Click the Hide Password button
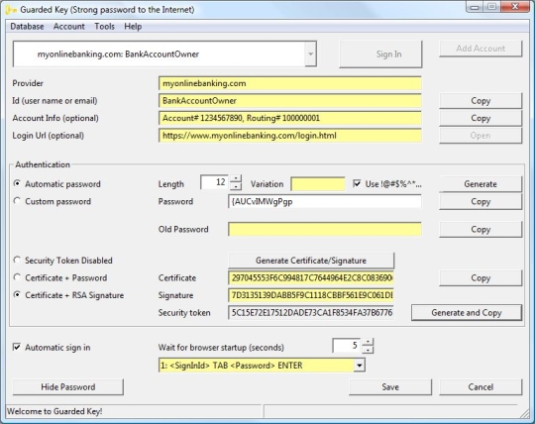Screen dimensions: 535x424 pyautogui.click(x=68, y=387)
